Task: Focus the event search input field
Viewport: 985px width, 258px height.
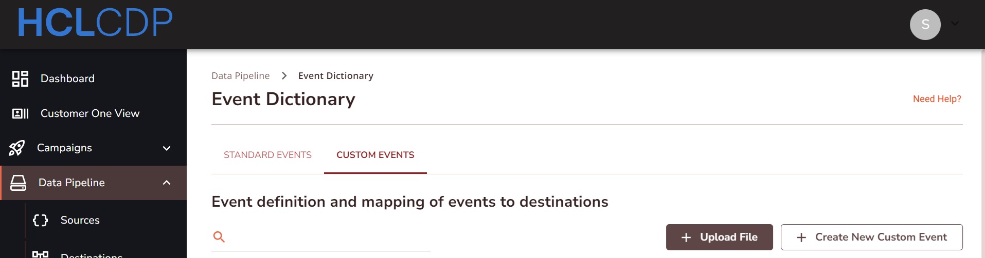Action: tap(329, 237)
